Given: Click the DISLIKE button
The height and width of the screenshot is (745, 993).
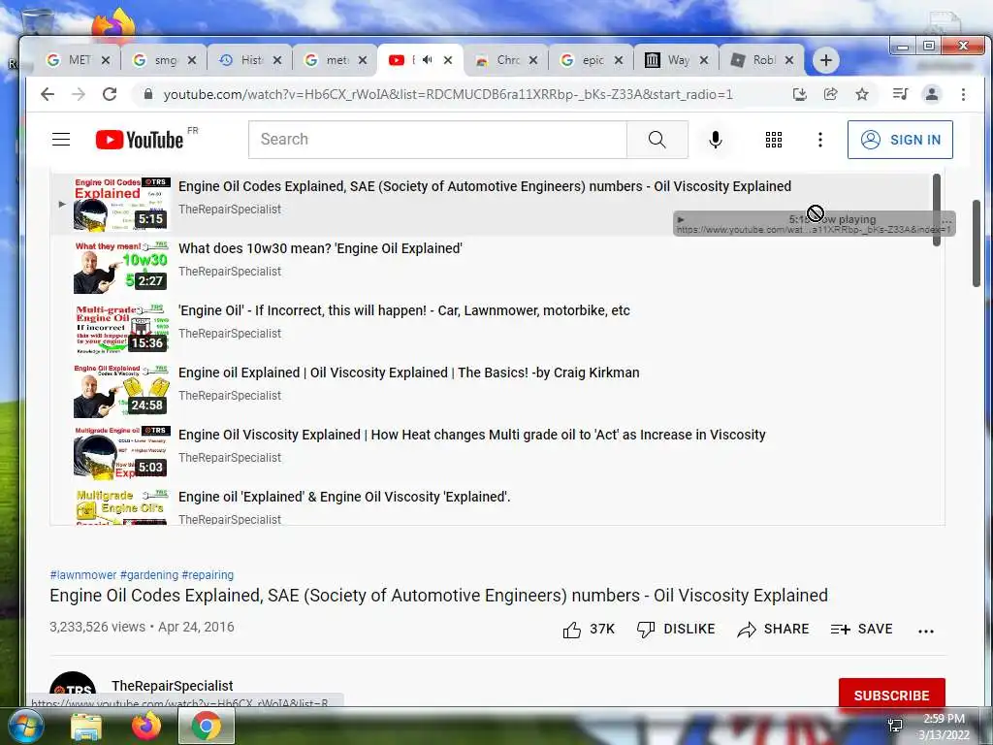Looking at the screenshot, I should (676, 629).
